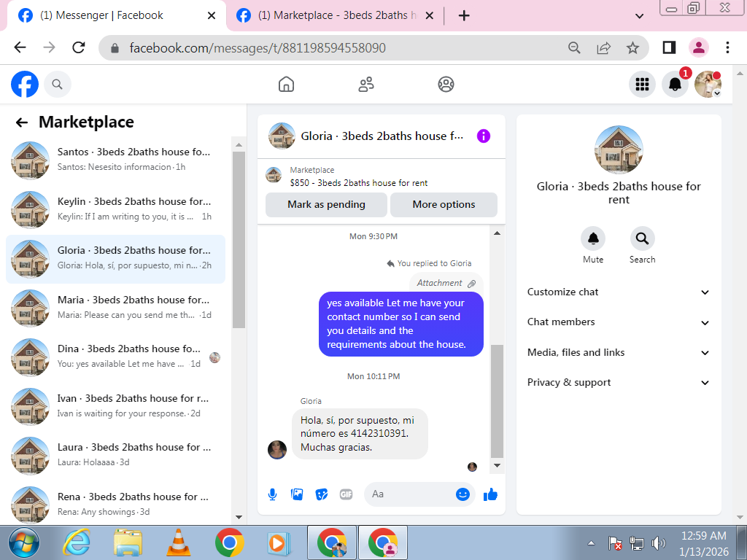
Task: Open the Attachment reply link
Action: (446, 283)
